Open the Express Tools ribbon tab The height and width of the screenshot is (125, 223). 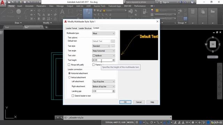(100, 6)
